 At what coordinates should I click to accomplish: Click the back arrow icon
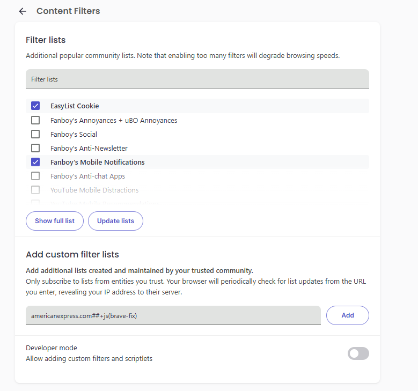(22, 11)
